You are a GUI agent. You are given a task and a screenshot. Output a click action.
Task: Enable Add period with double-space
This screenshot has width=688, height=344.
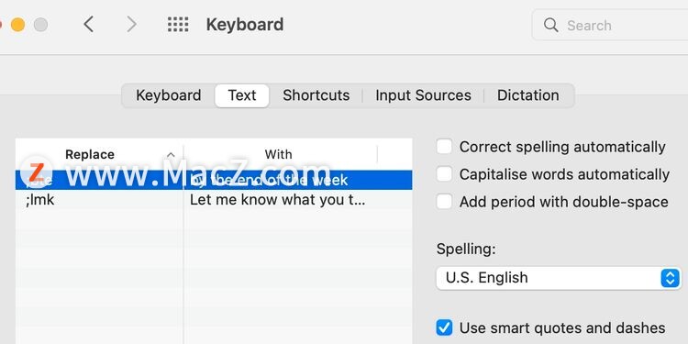[444, 202]
